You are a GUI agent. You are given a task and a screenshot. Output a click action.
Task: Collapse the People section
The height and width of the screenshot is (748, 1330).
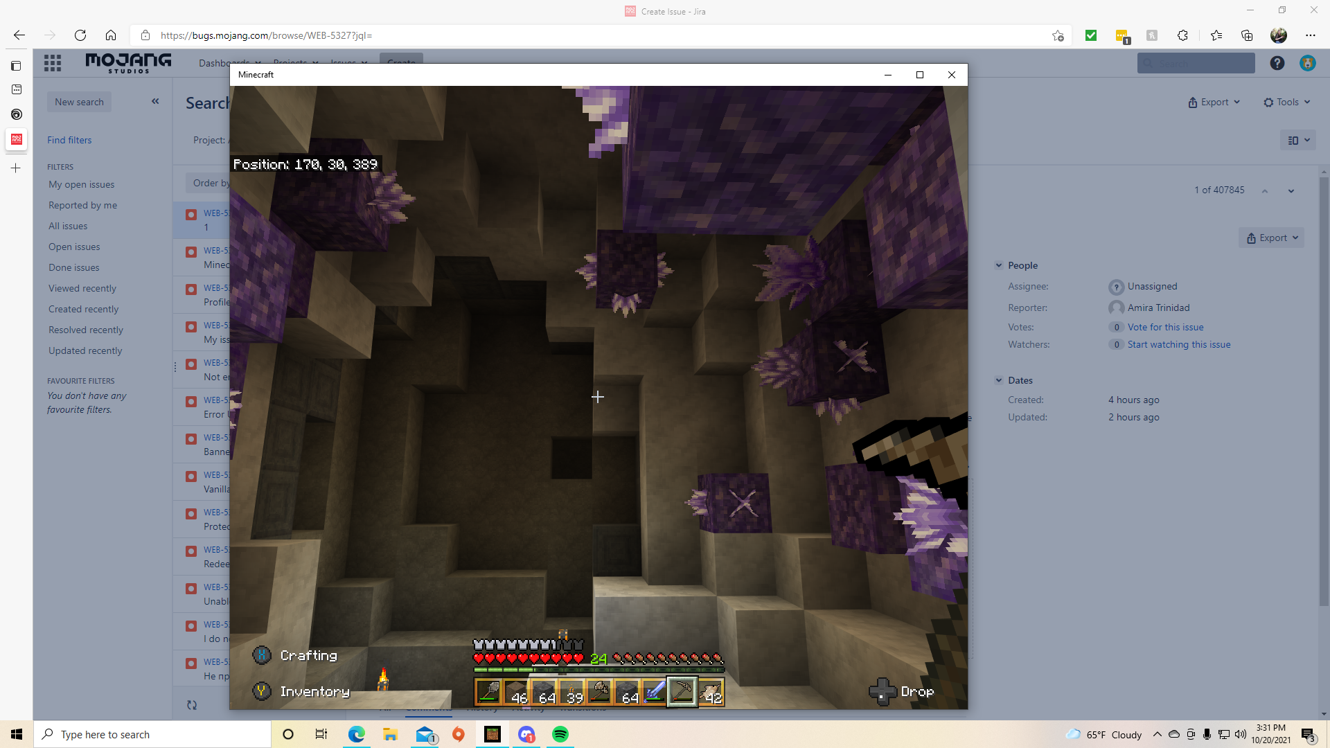click(x=999, y=265)
